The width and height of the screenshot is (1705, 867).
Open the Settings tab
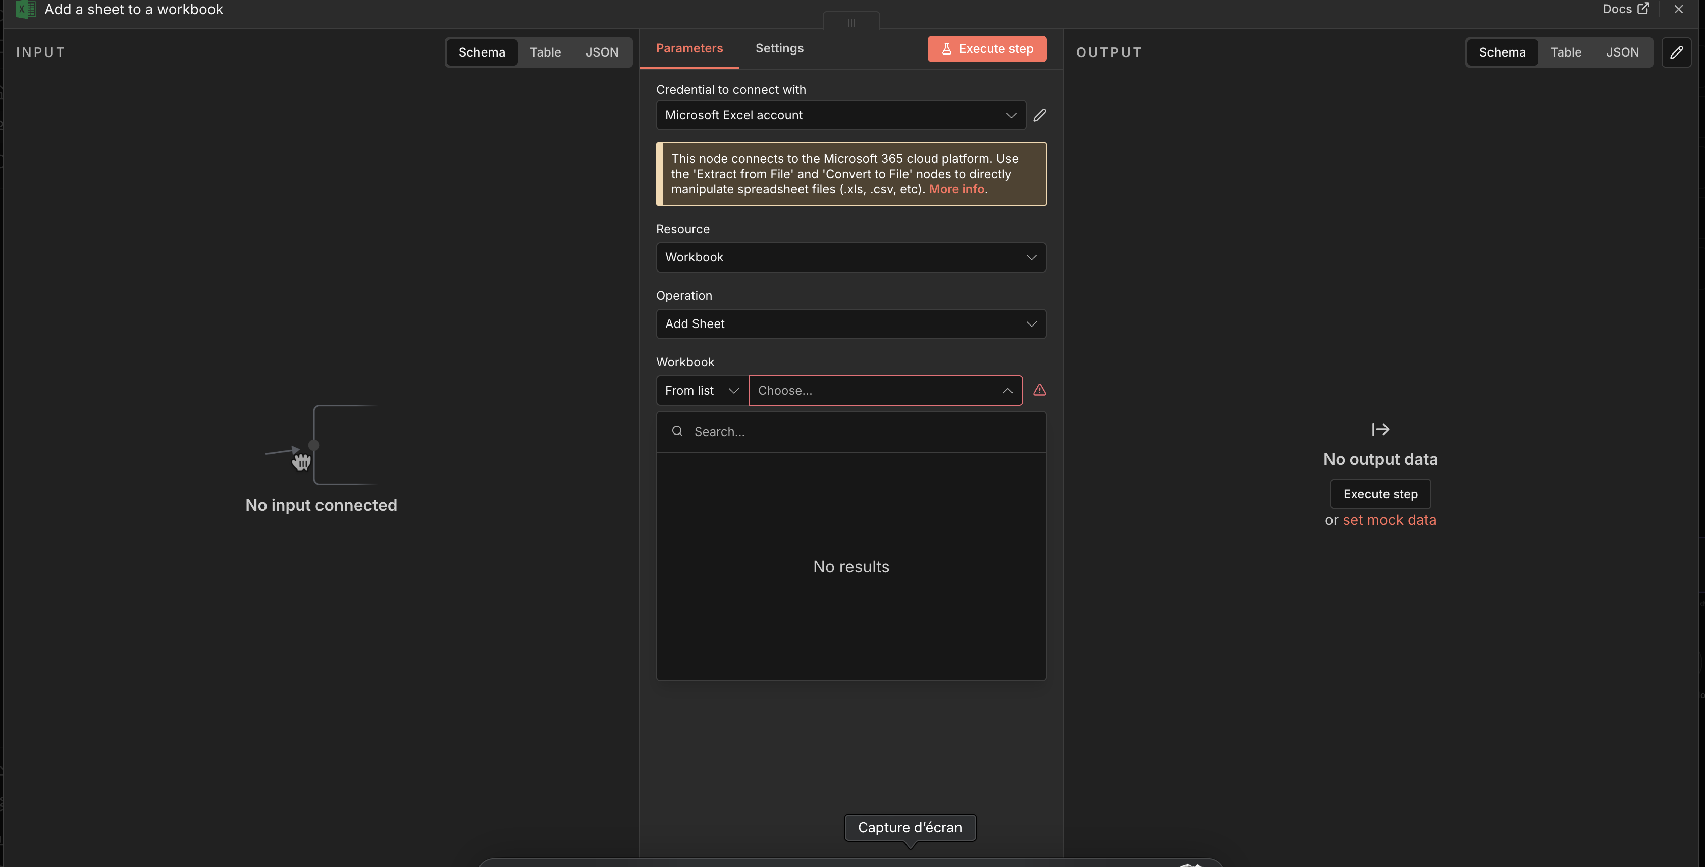click(779, 48)
